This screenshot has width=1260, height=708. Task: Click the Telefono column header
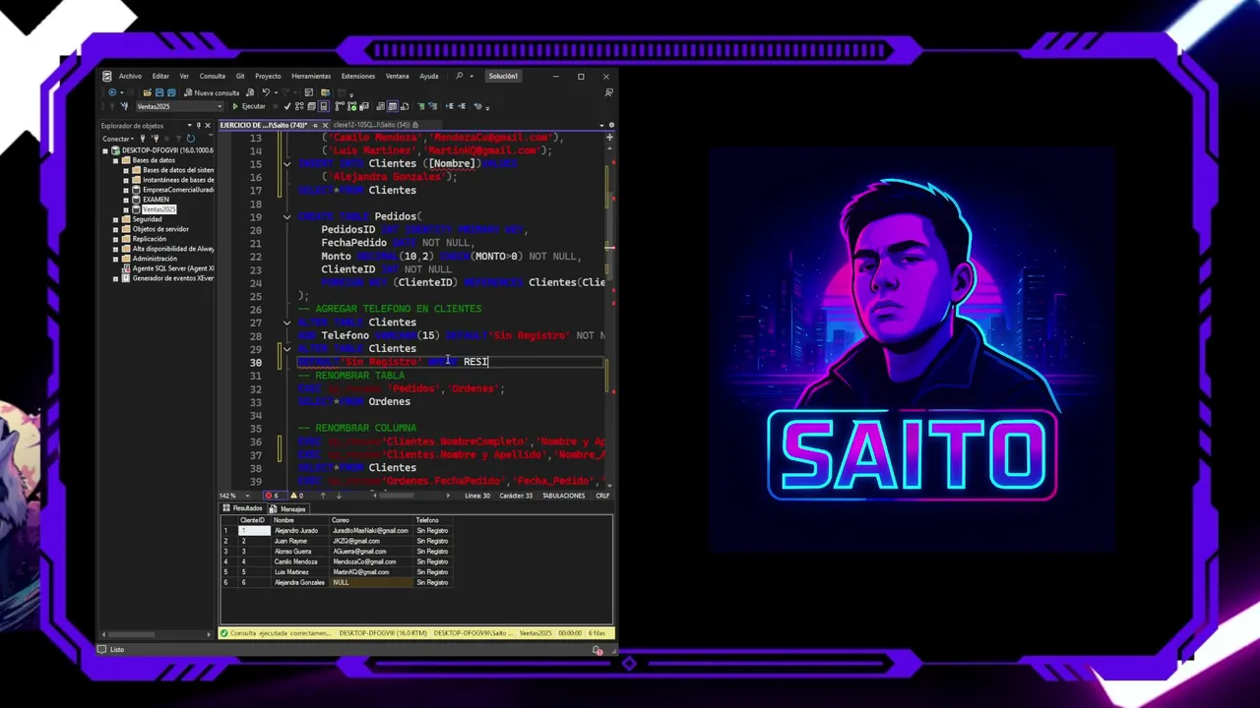(431, 520)
